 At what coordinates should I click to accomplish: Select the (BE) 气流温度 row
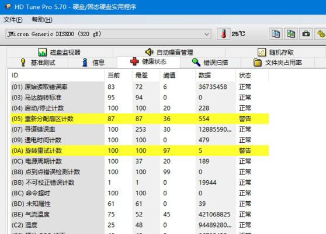pos(140,215)
